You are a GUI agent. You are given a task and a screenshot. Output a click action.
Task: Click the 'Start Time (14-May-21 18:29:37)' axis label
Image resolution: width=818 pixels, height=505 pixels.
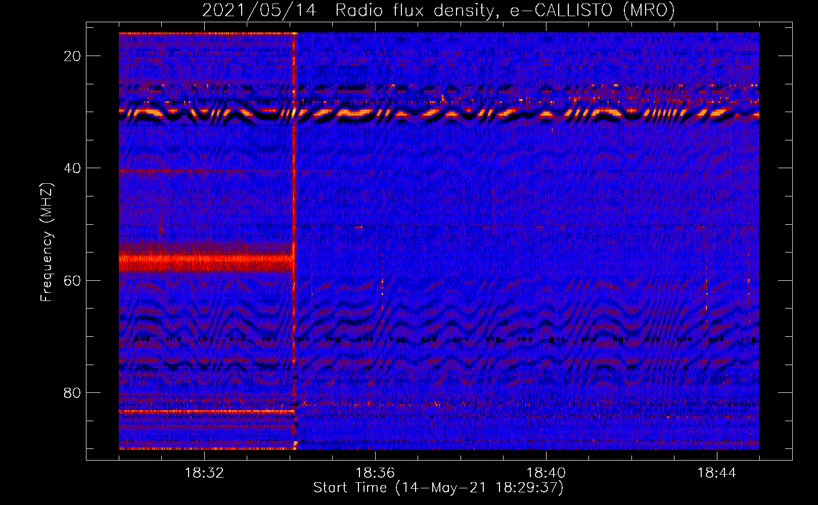438,488
